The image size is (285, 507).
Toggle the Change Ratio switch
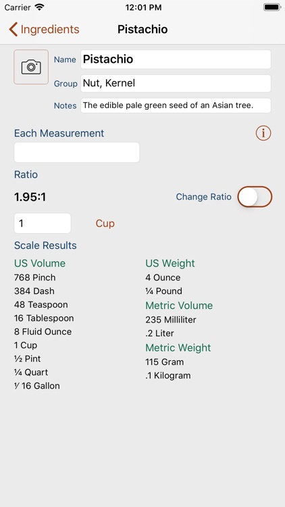[255, 197]
